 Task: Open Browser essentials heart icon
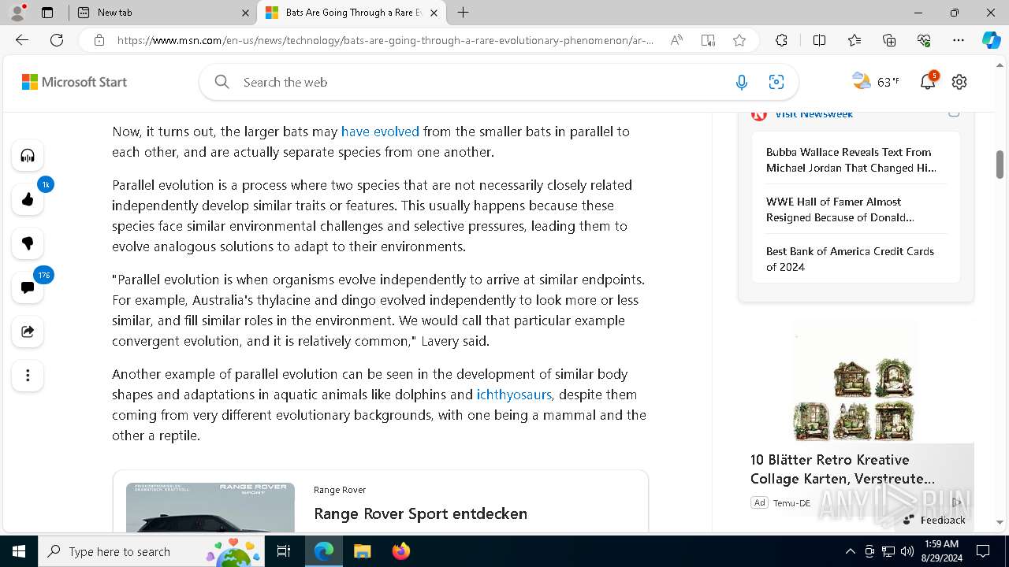point(924,40)
